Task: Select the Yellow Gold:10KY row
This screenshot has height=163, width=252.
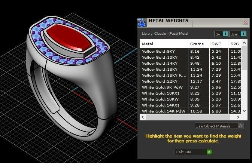Action: (x=191, y=57)
